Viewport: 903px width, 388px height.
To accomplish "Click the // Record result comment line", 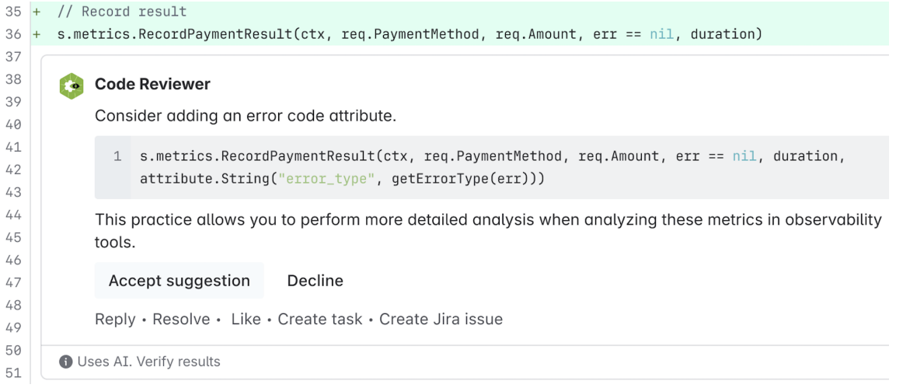I will 122,12.
